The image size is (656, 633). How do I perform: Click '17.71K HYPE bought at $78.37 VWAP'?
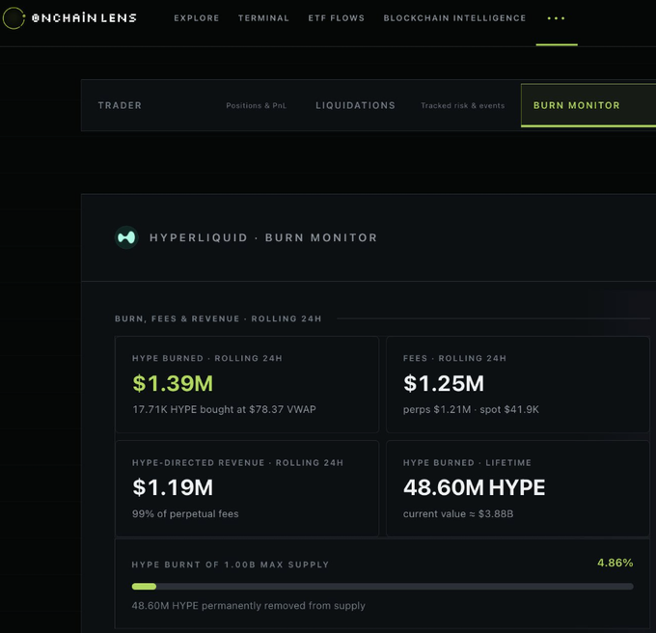pyautogui.click(x=224, y=409)
